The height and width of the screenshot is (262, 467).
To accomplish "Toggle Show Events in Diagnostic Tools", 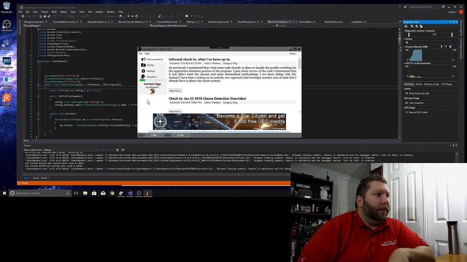I will (417, 94).
